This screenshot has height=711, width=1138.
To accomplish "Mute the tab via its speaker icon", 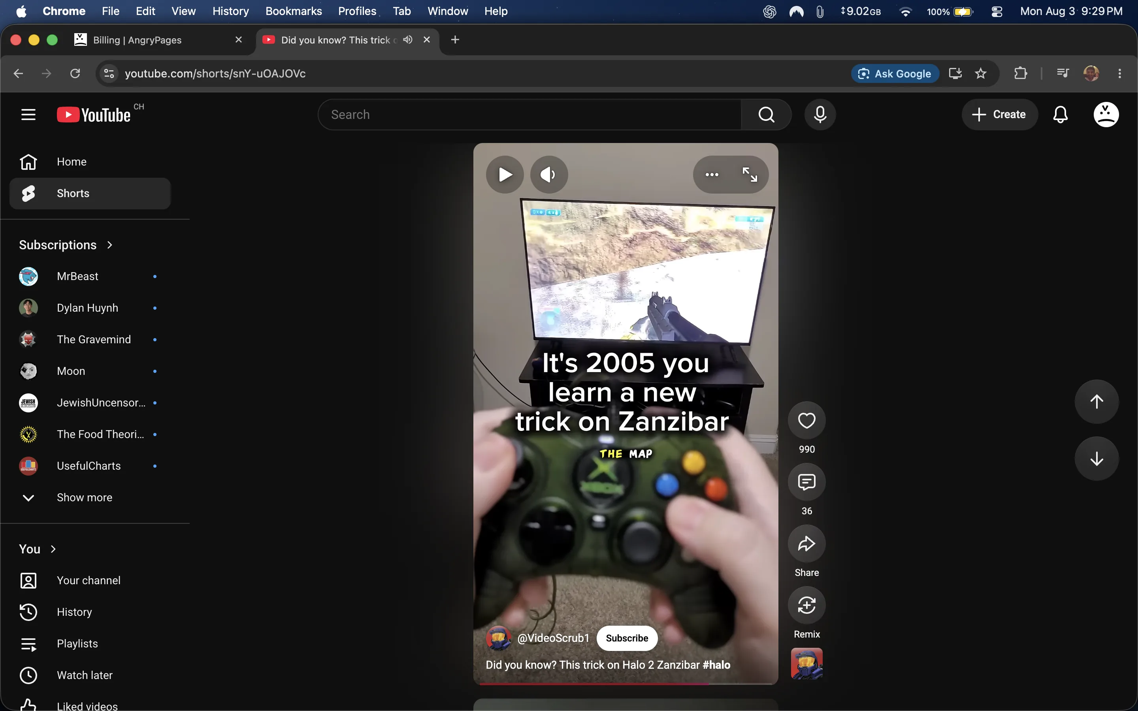I will click(408, 39).
